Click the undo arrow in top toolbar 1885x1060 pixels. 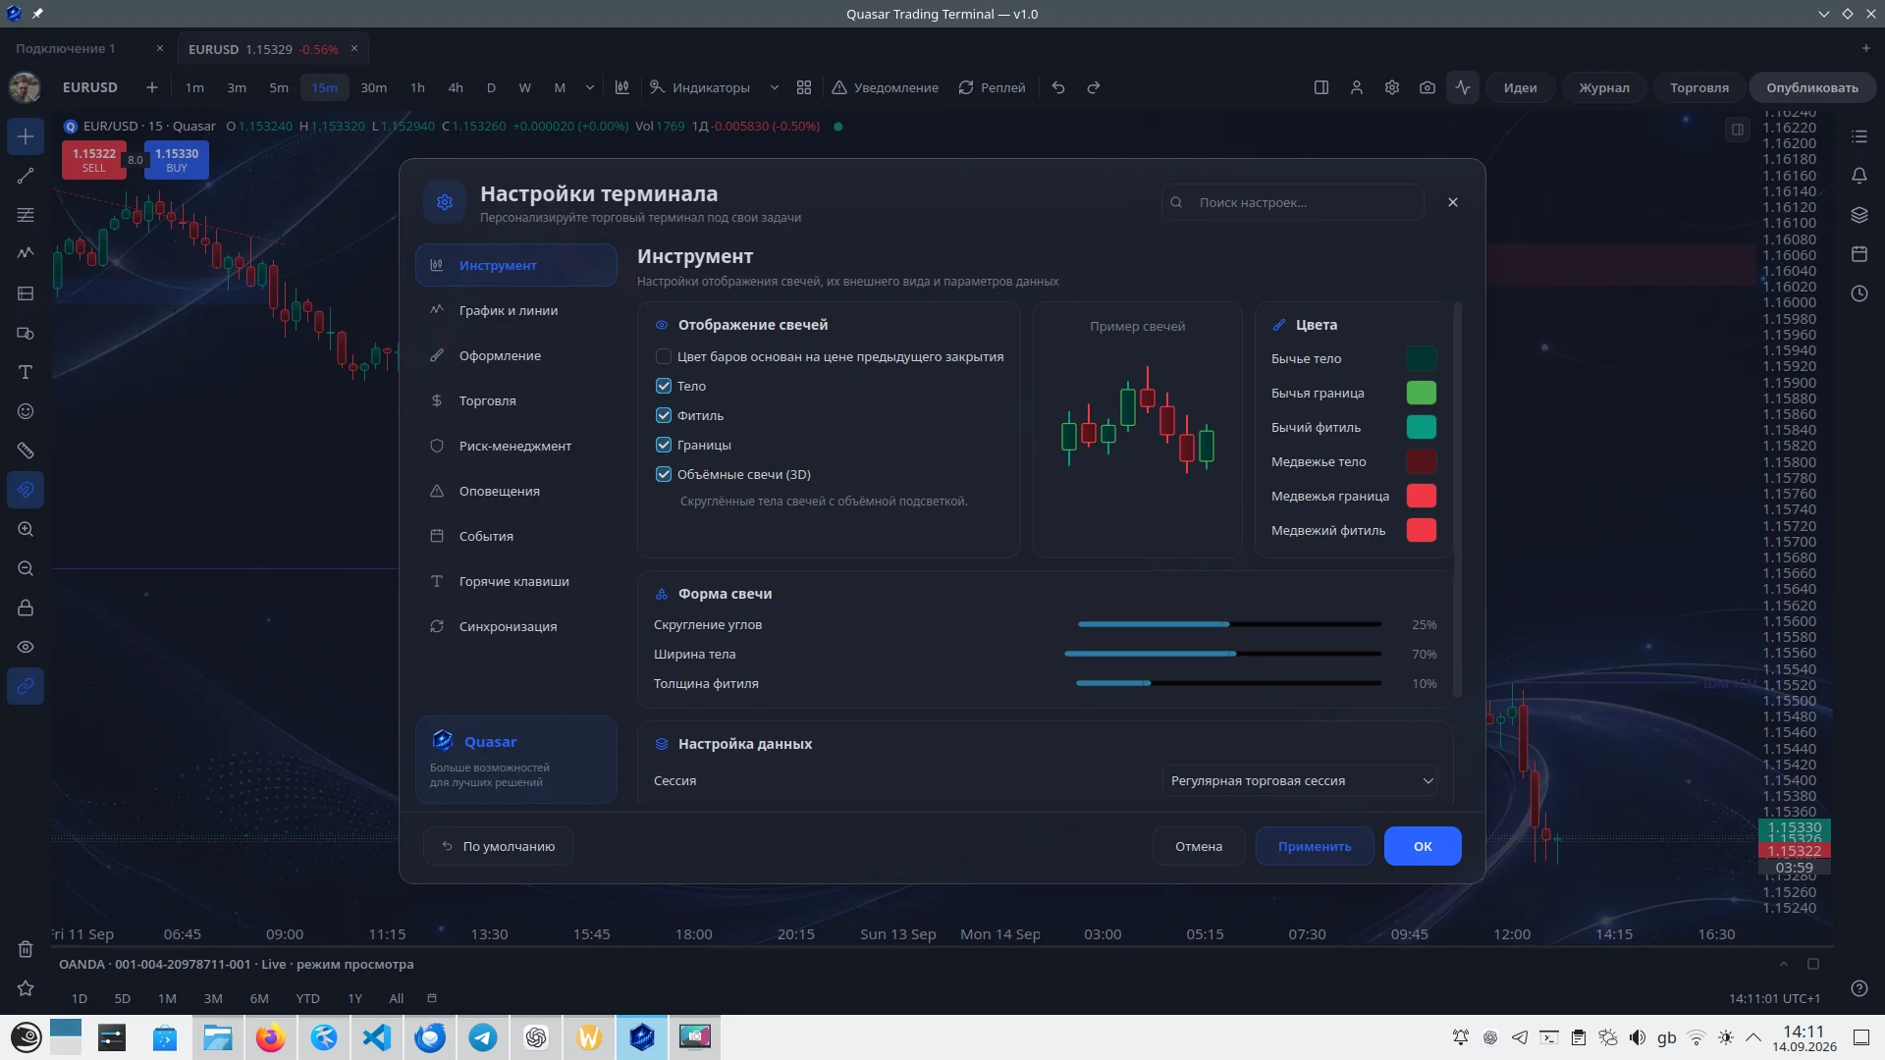point(1058,87)
